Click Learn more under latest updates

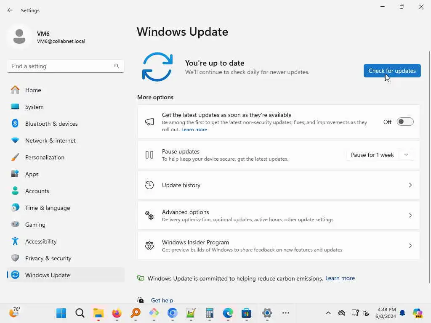pyautogui.click(x=194, y=130)
